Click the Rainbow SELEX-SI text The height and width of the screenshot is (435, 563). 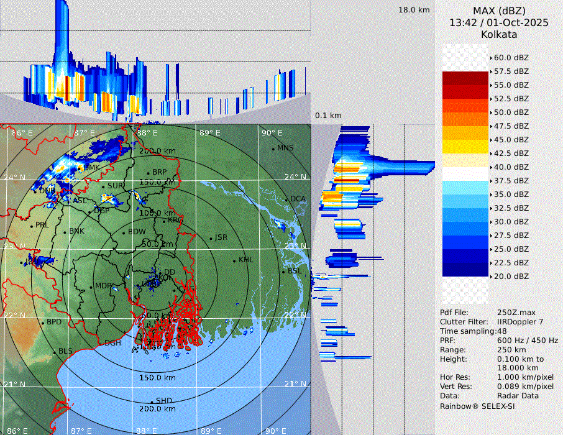point(477,406)
